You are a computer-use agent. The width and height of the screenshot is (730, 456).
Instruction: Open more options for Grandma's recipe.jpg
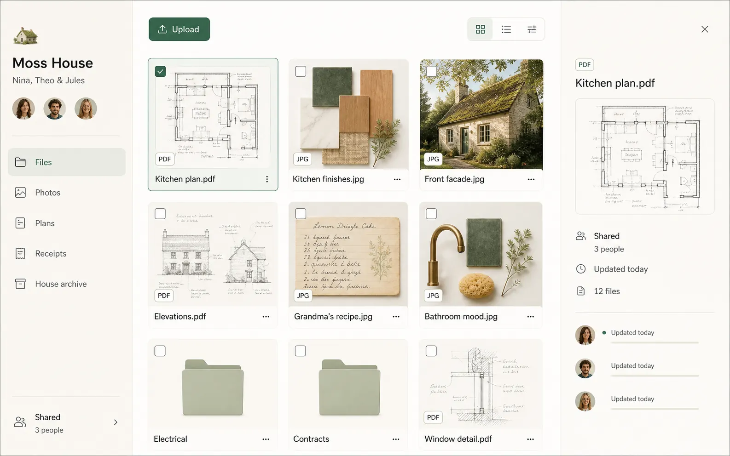396,317
